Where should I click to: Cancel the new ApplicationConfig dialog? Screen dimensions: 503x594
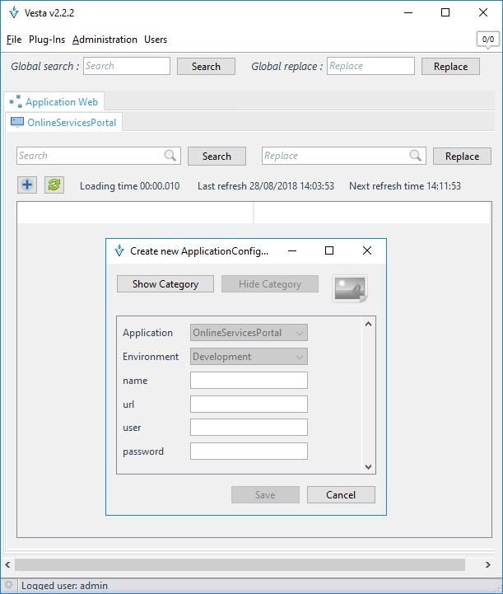point(341,494)
